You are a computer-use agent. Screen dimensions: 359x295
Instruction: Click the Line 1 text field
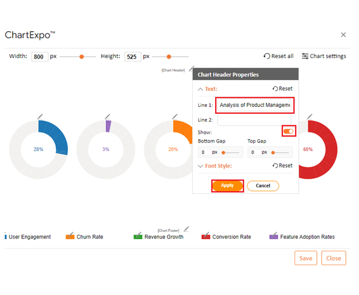(255, 105)
